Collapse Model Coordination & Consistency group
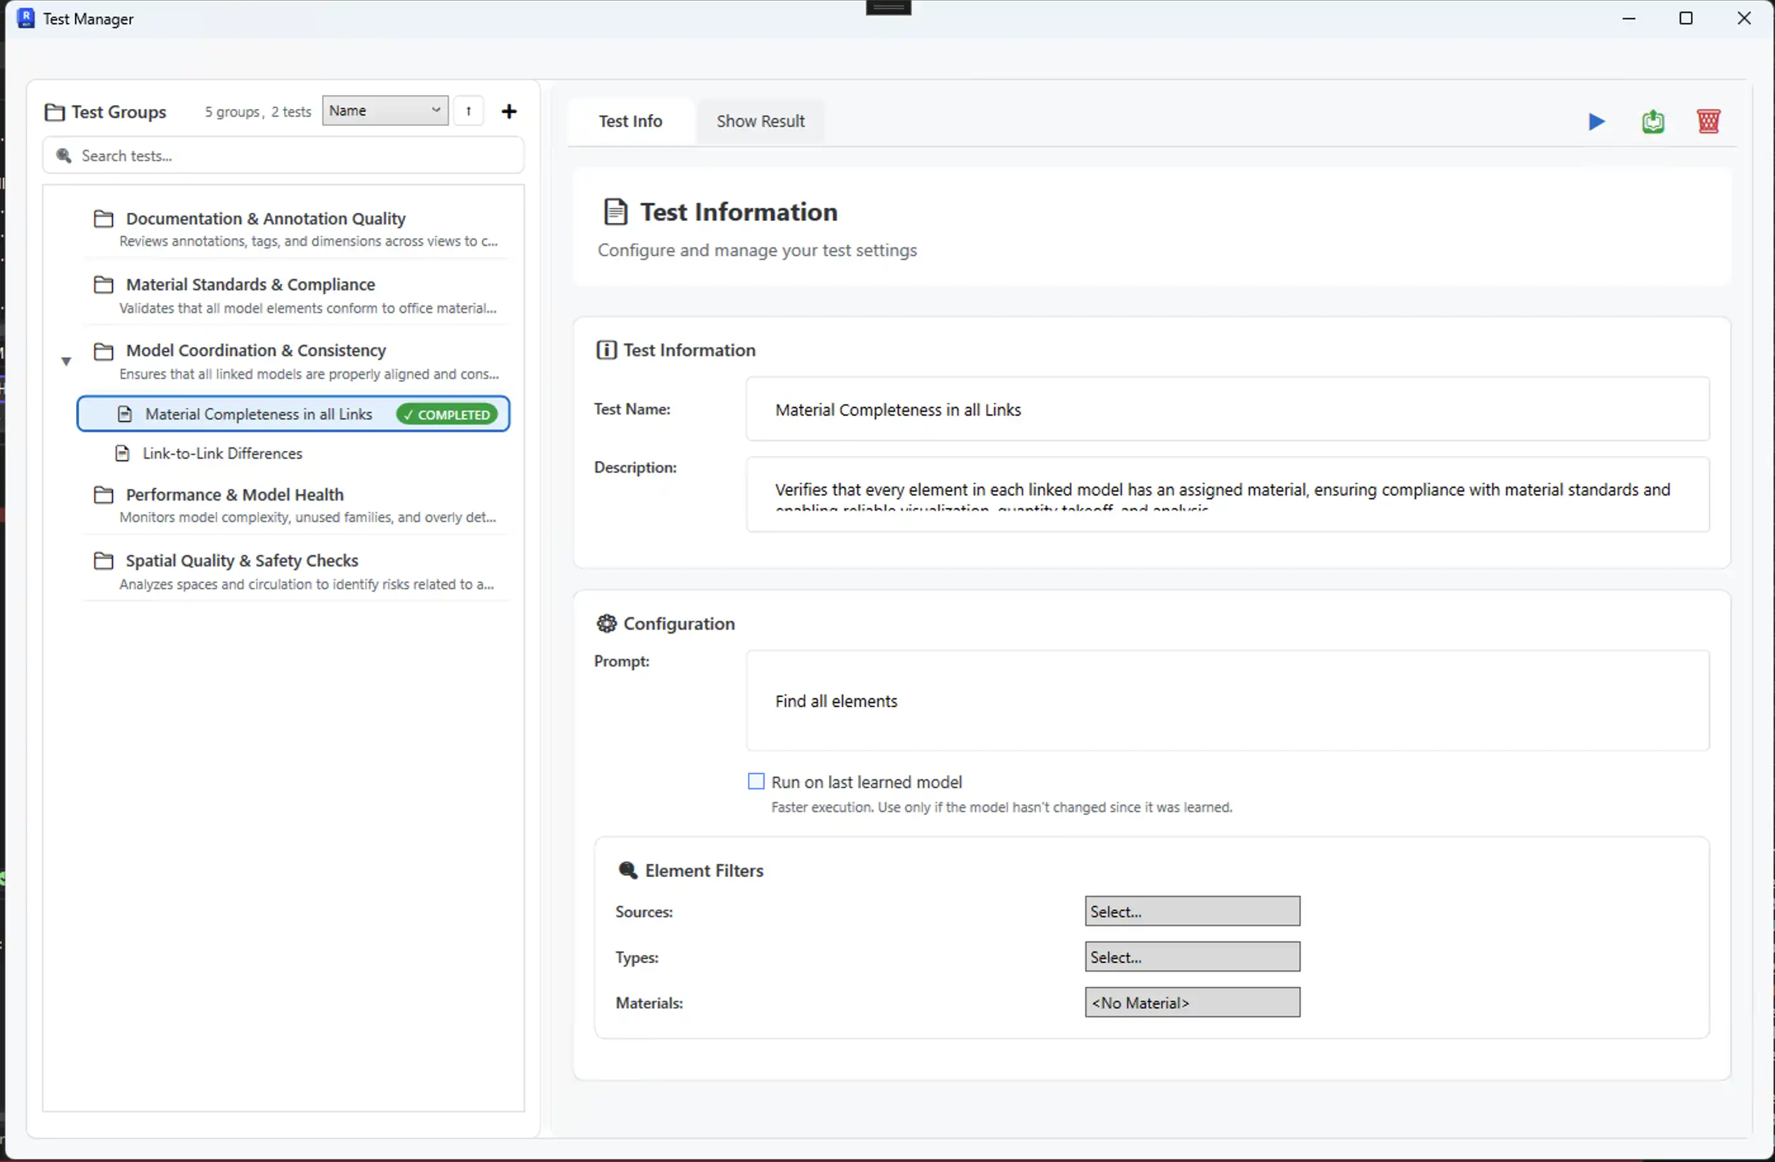 pos(66,362)
